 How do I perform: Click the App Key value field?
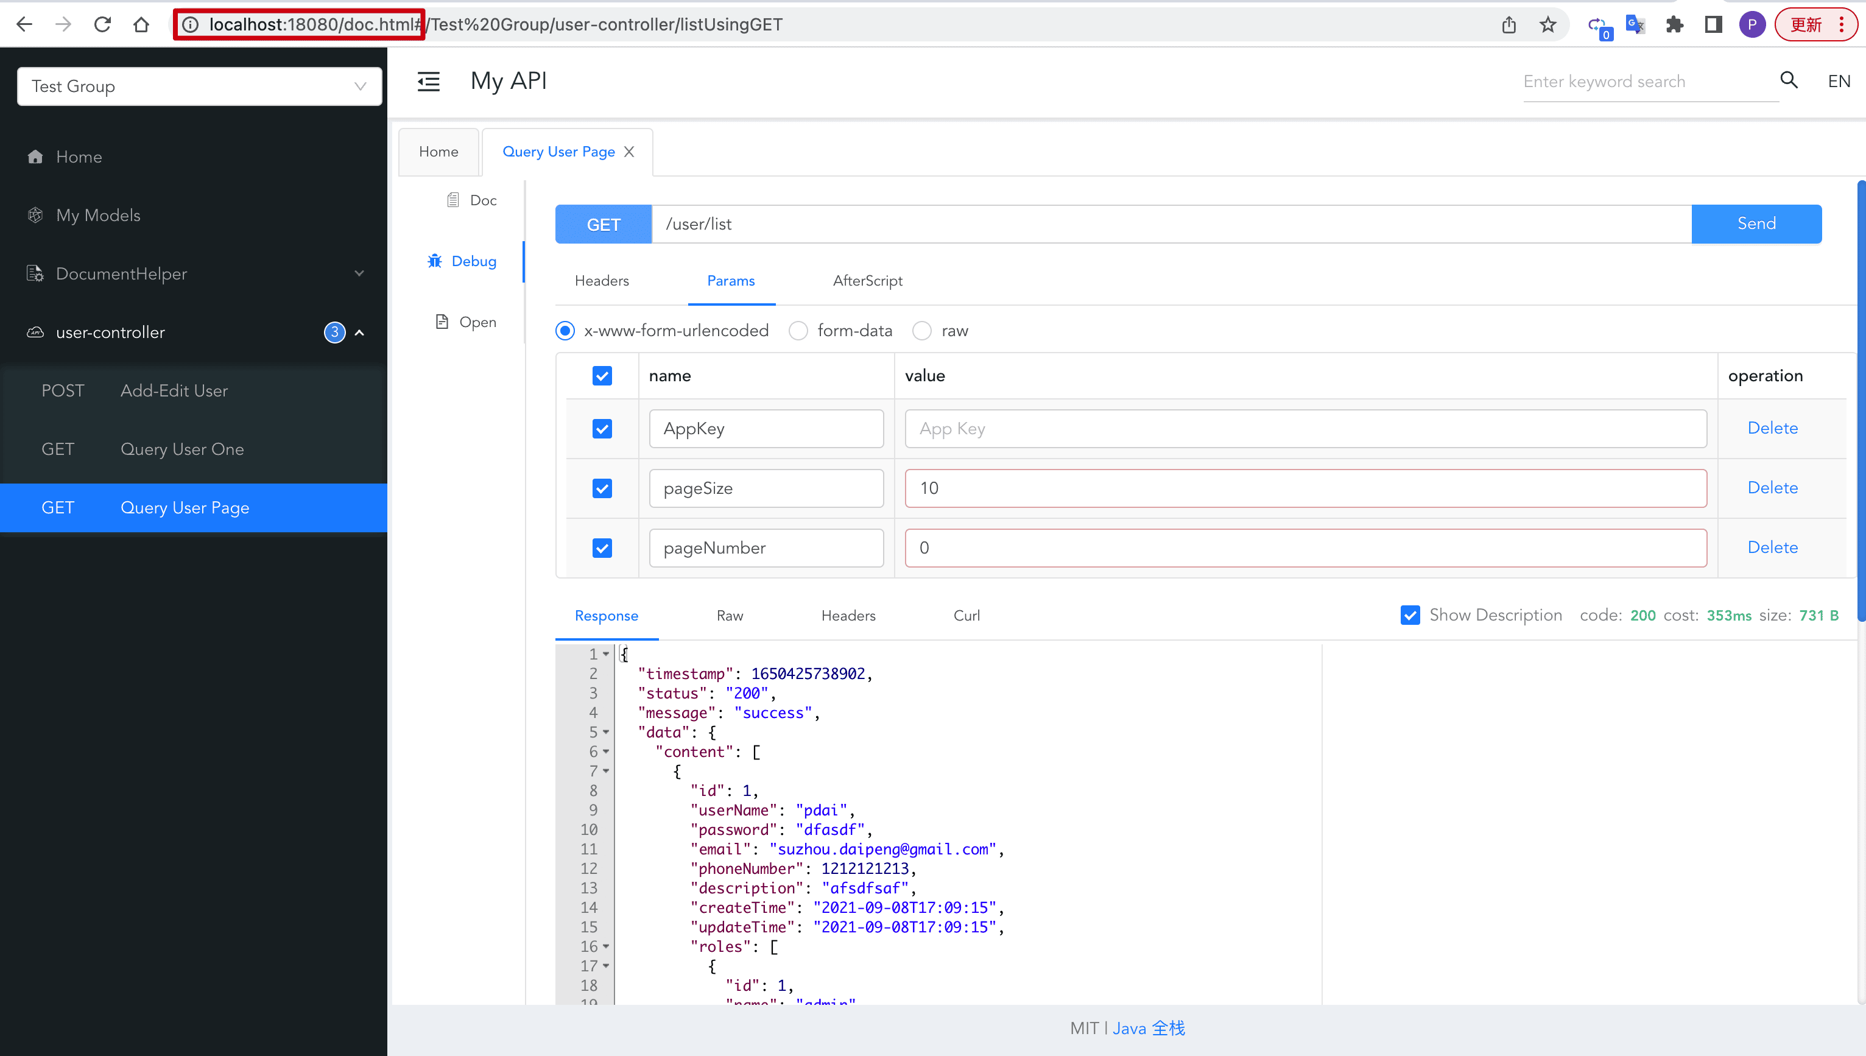pyautogui.click(x=1304, y=429)
